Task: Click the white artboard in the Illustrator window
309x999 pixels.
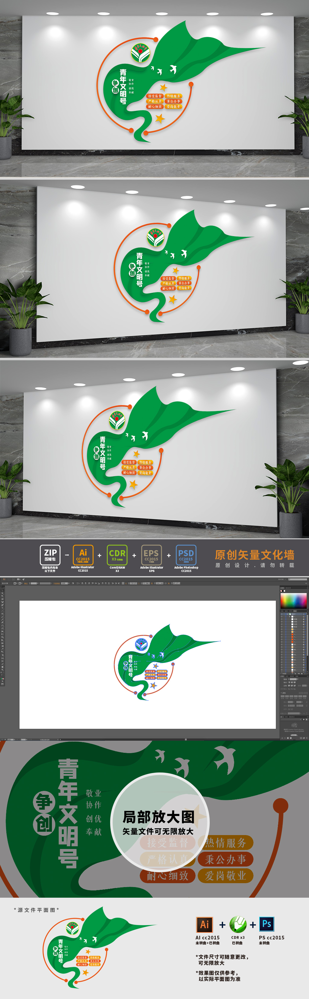Action: point(148,665)
